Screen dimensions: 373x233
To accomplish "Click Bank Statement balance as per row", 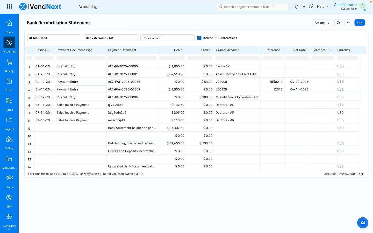I will point(192,128).
